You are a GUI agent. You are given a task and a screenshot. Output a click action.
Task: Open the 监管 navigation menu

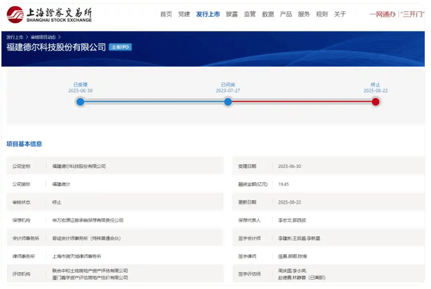click(x=250, y=14)
